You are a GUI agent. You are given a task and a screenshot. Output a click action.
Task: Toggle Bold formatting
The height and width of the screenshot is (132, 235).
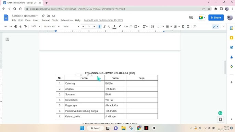point(99,26)
